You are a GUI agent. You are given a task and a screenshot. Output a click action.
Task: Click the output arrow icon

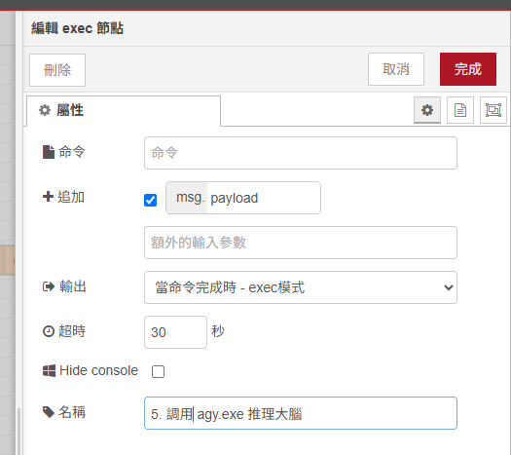click(49, 286)
